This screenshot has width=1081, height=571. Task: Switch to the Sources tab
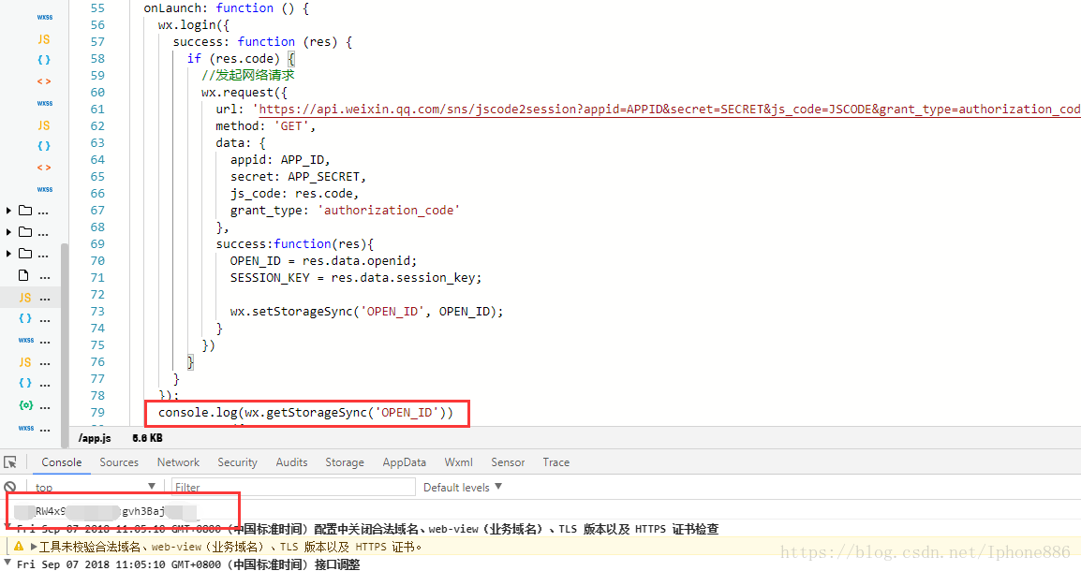(119, 462)
